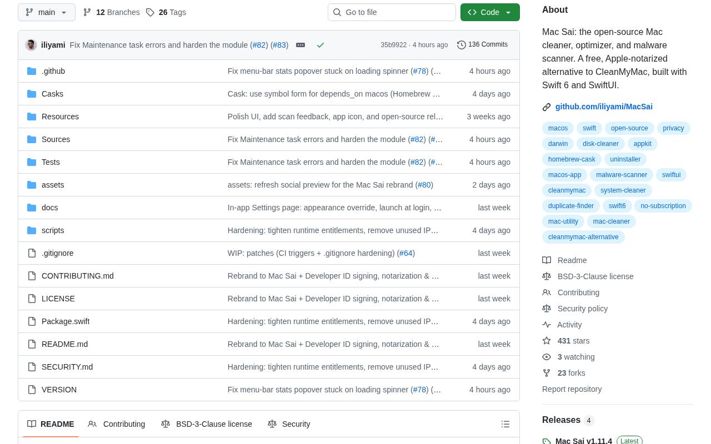Open the Resources folder icon
Viewport: 711px width, 444px height.
click(32, 117)
